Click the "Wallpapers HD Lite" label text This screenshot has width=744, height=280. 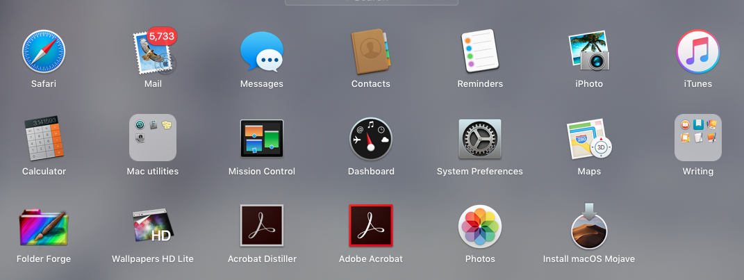pos(153,259)
